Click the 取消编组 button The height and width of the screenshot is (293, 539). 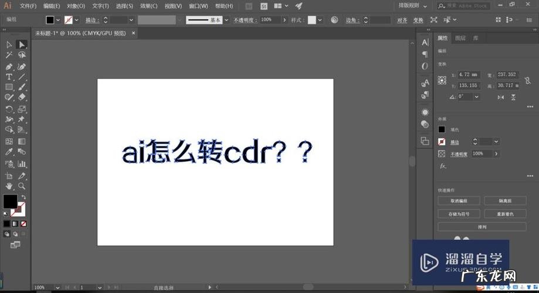[x=458, y=200]
